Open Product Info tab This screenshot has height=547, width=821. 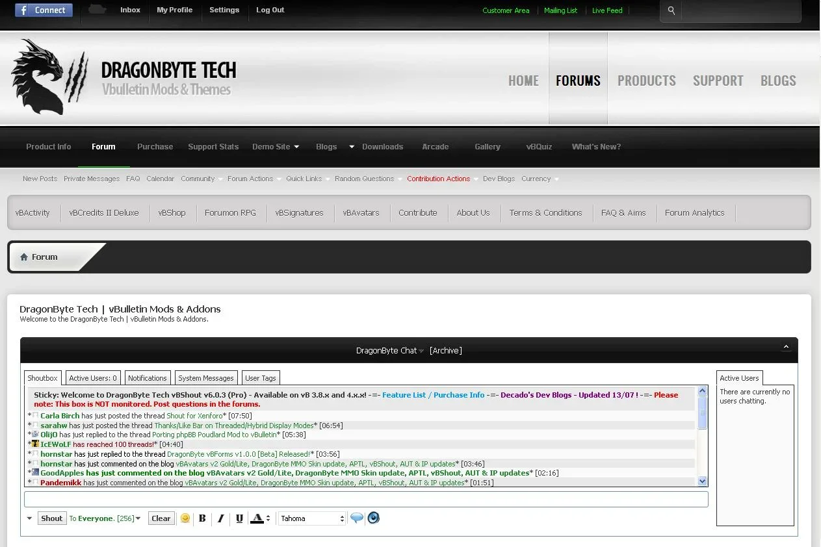pyautogui.click(x=49, y=147)
